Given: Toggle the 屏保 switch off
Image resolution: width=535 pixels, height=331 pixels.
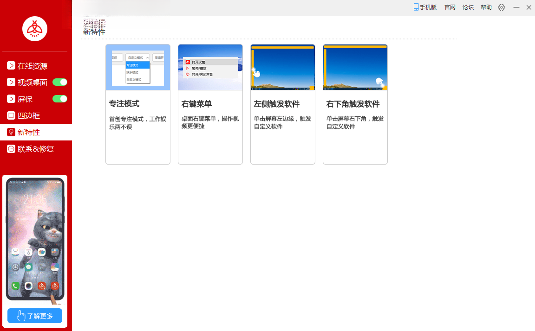Looking at the screenshot, I should point(60,99).
